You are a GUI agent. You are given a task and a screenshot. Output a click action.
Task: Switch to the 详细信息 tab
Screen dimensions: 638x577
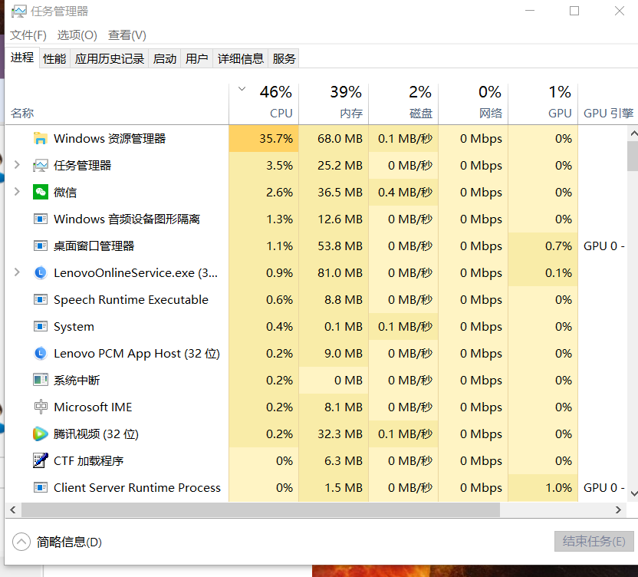(x=241, y=58)
